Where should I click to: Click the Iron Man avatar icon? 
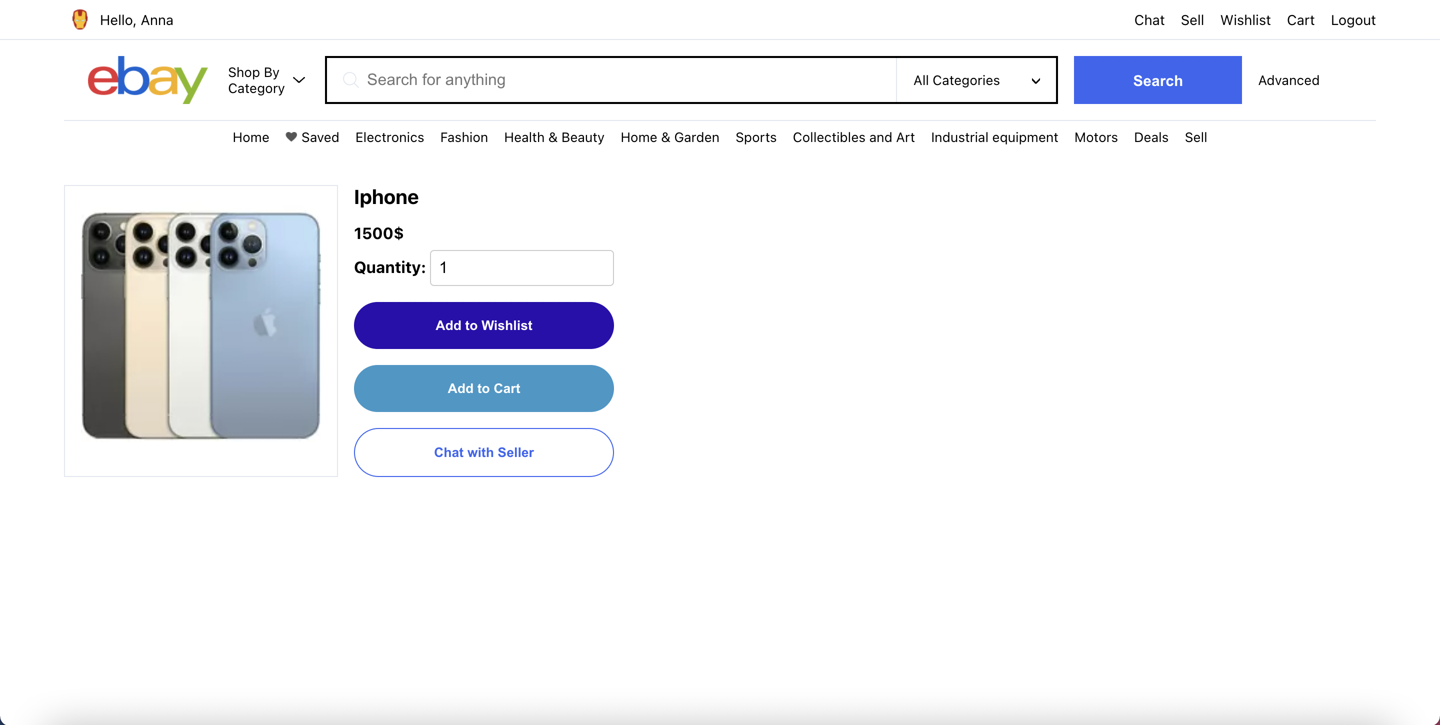tap(80, 20)
